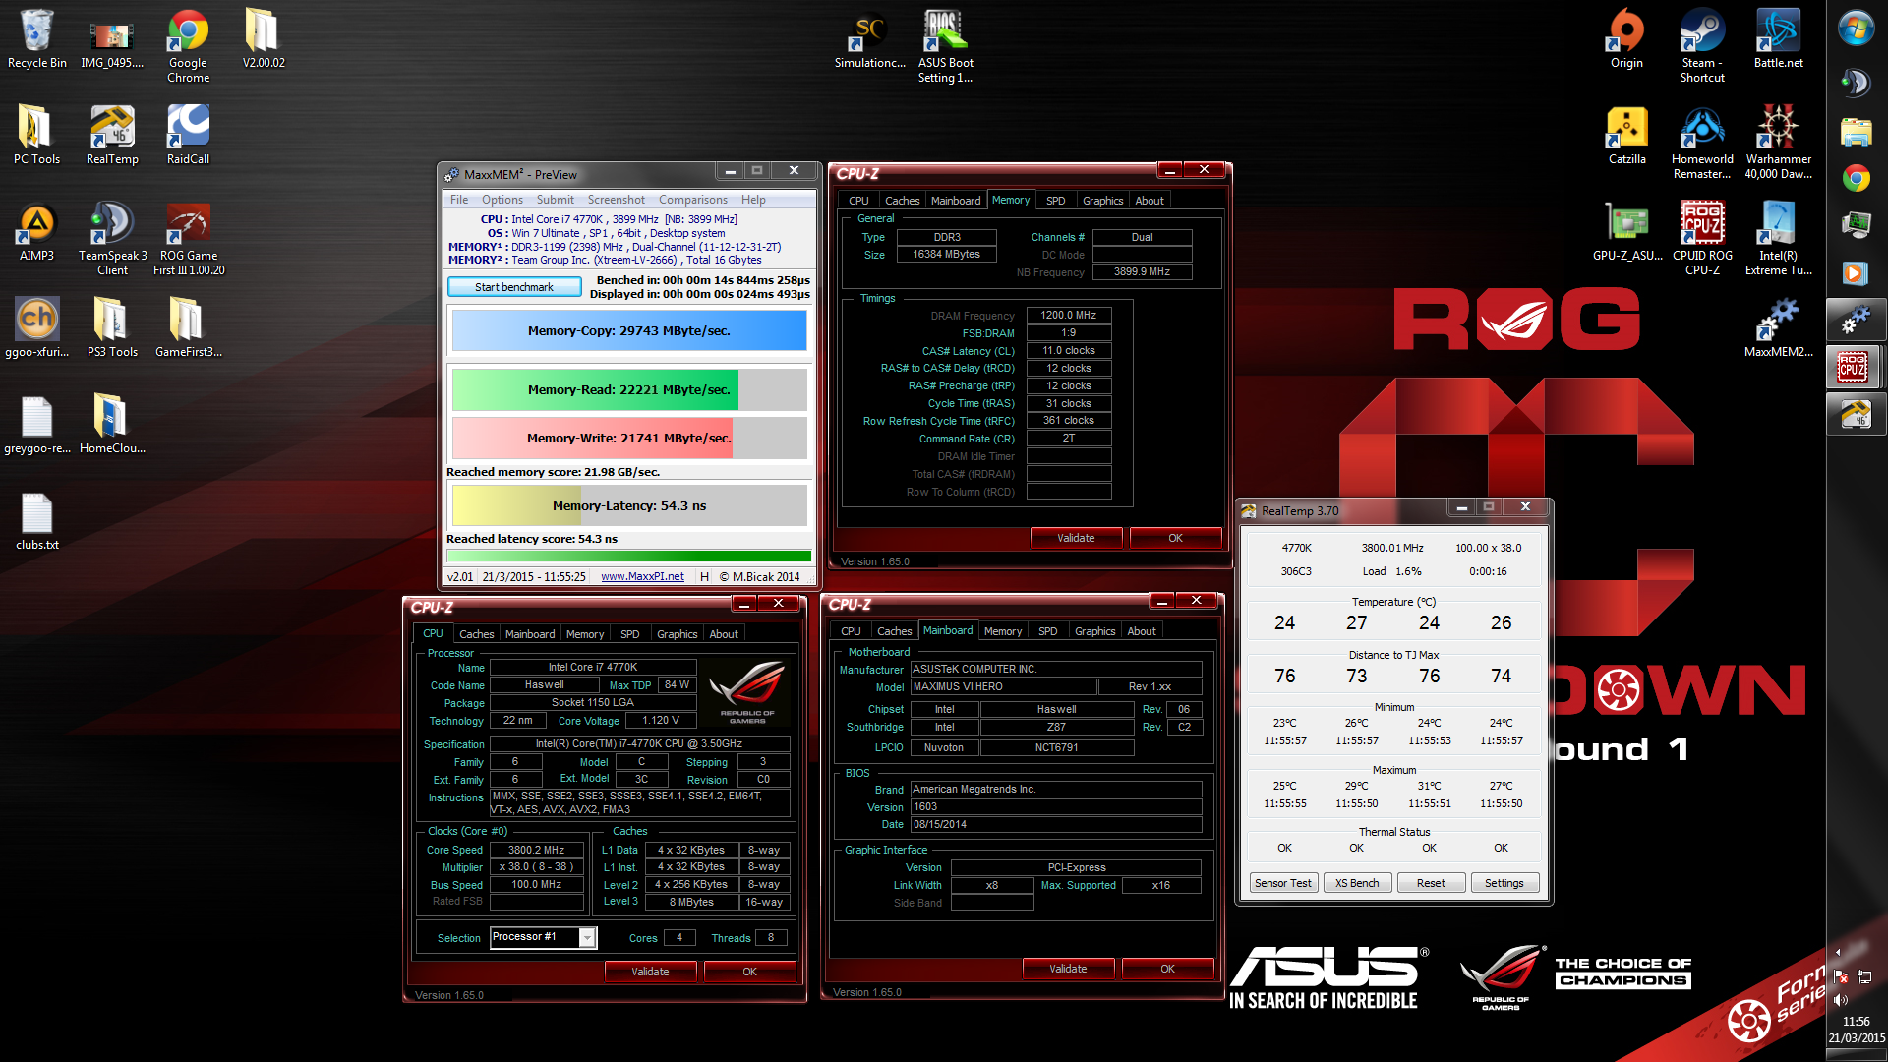Open Chrome from the taskbar

click(x=1856, y=178)
